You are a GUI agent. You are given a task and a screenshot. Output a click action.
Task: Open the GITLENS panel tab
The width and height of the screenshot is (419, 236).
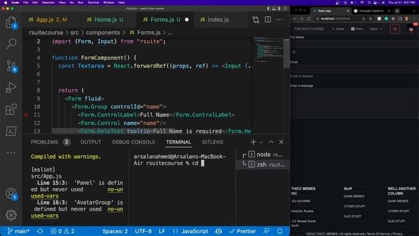coord(212,142)
